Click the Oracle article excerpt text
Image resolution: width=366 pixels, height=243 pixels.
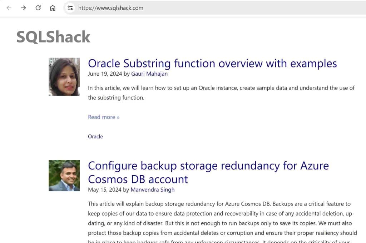tap(221, 92)
